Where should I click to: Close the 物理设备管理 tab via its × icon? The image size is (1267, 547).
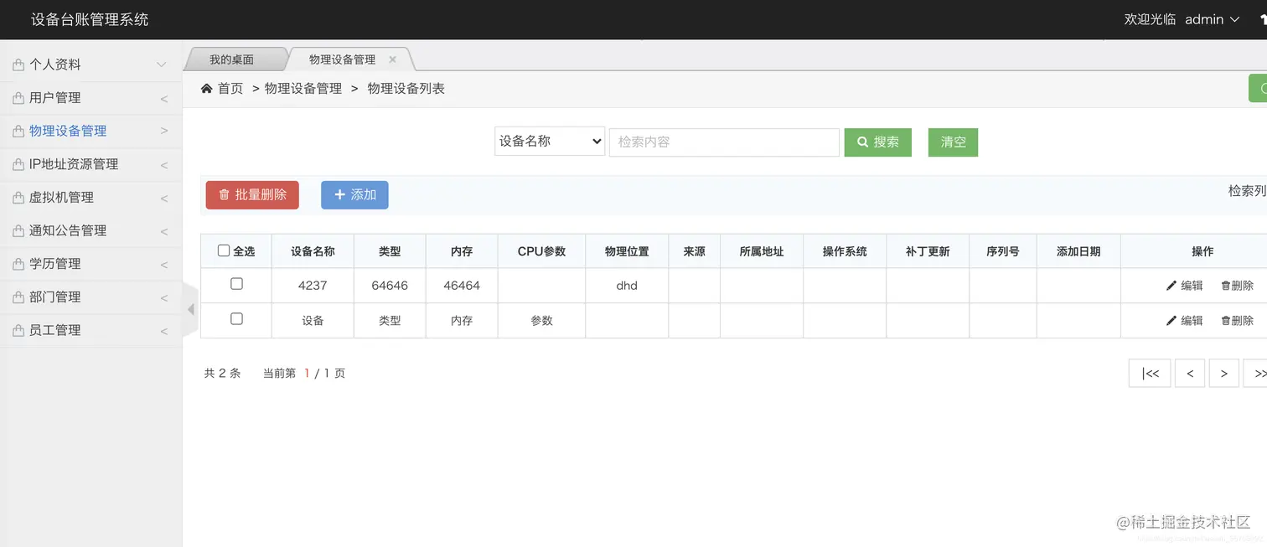point(390,59)
